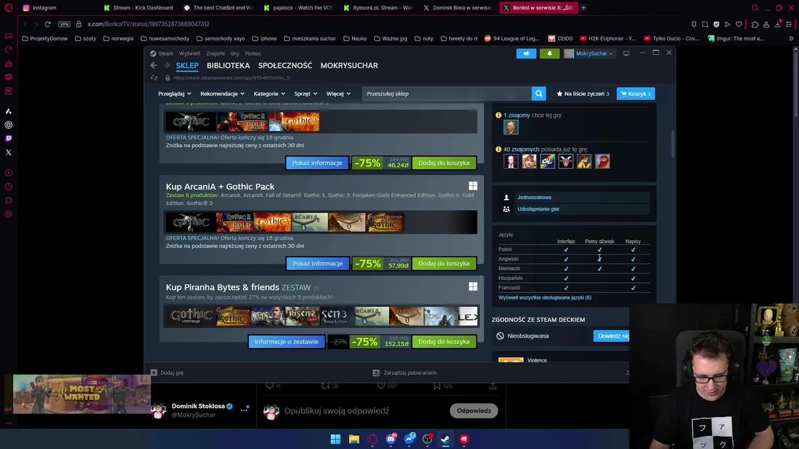Open File Explorer from the taskbar

[x=354, y=439]
